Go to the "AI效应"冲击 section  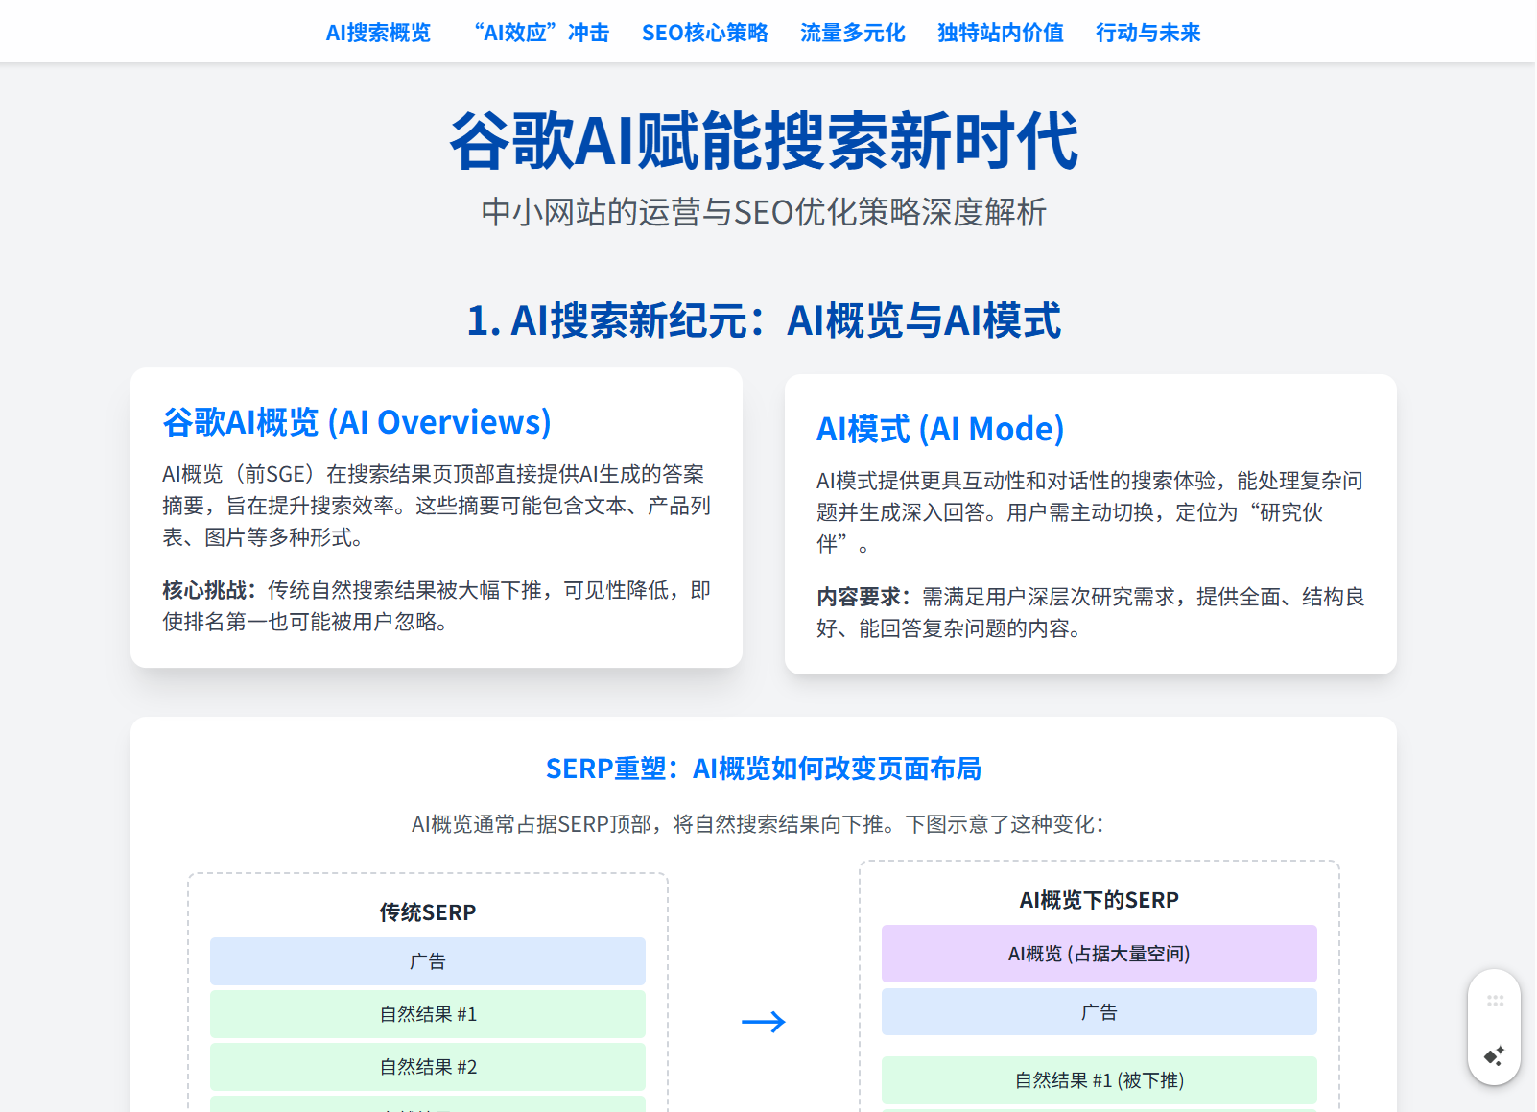[541, 33]
